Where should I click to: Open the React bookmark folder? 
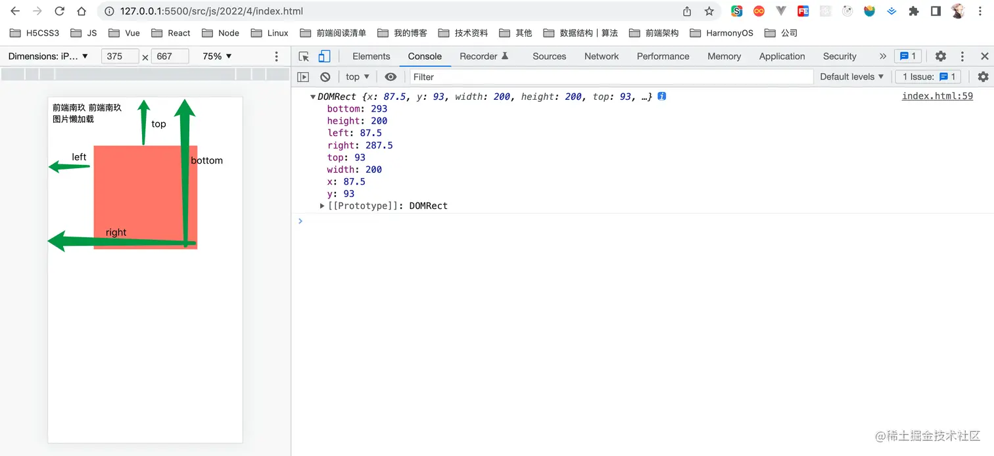(x=170, y=33)
